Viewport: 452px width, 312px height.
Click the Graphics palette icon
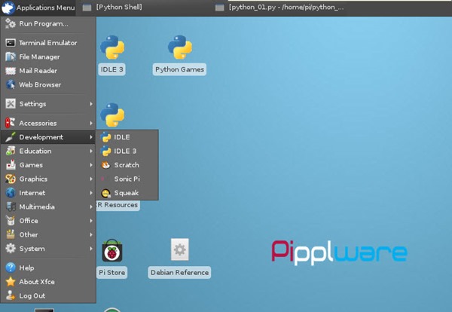[11, 179]
